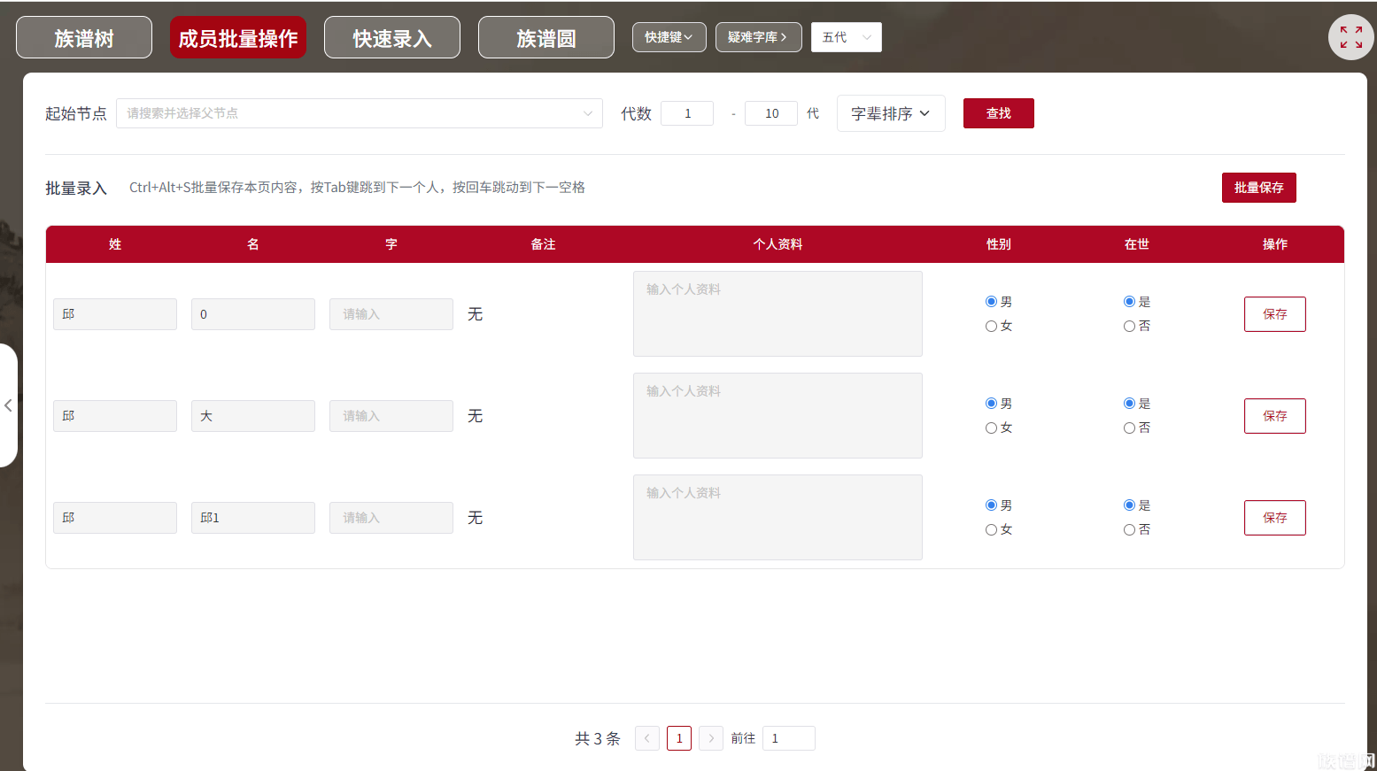This screenshot has height=771, width=1377.
Task: Select 女 gender for the 邱1 row
Action: [991, 529]
